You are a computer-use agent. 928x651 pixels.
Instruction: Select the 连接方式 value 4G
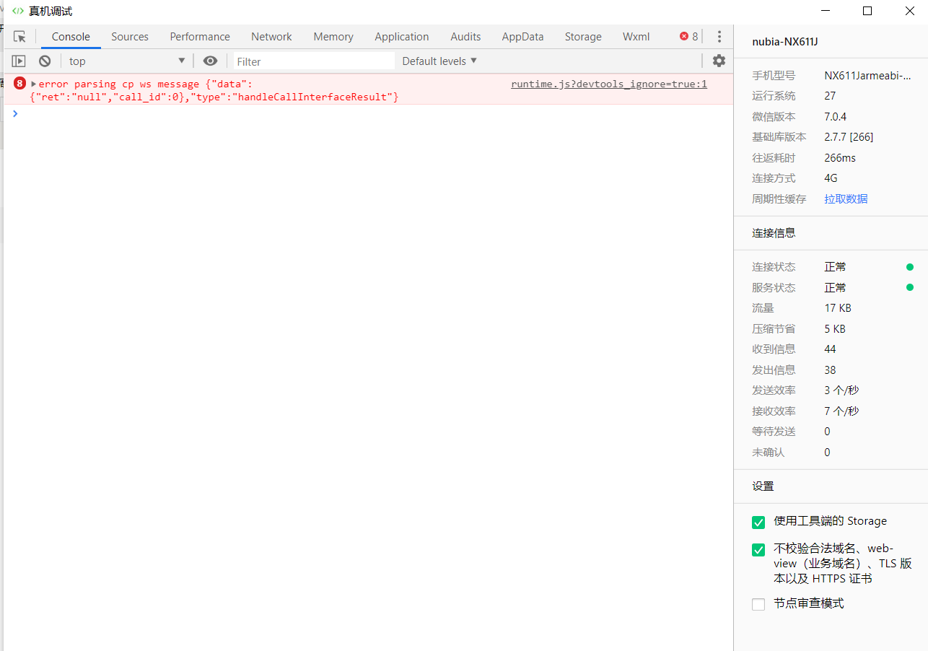pos(831,178)
